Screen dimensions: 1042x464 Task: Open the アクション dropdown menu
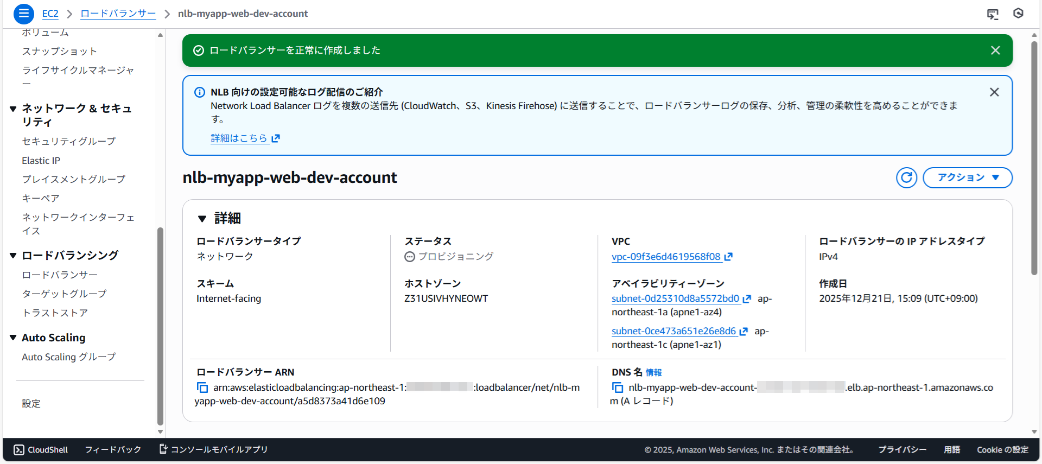point(967,177)
